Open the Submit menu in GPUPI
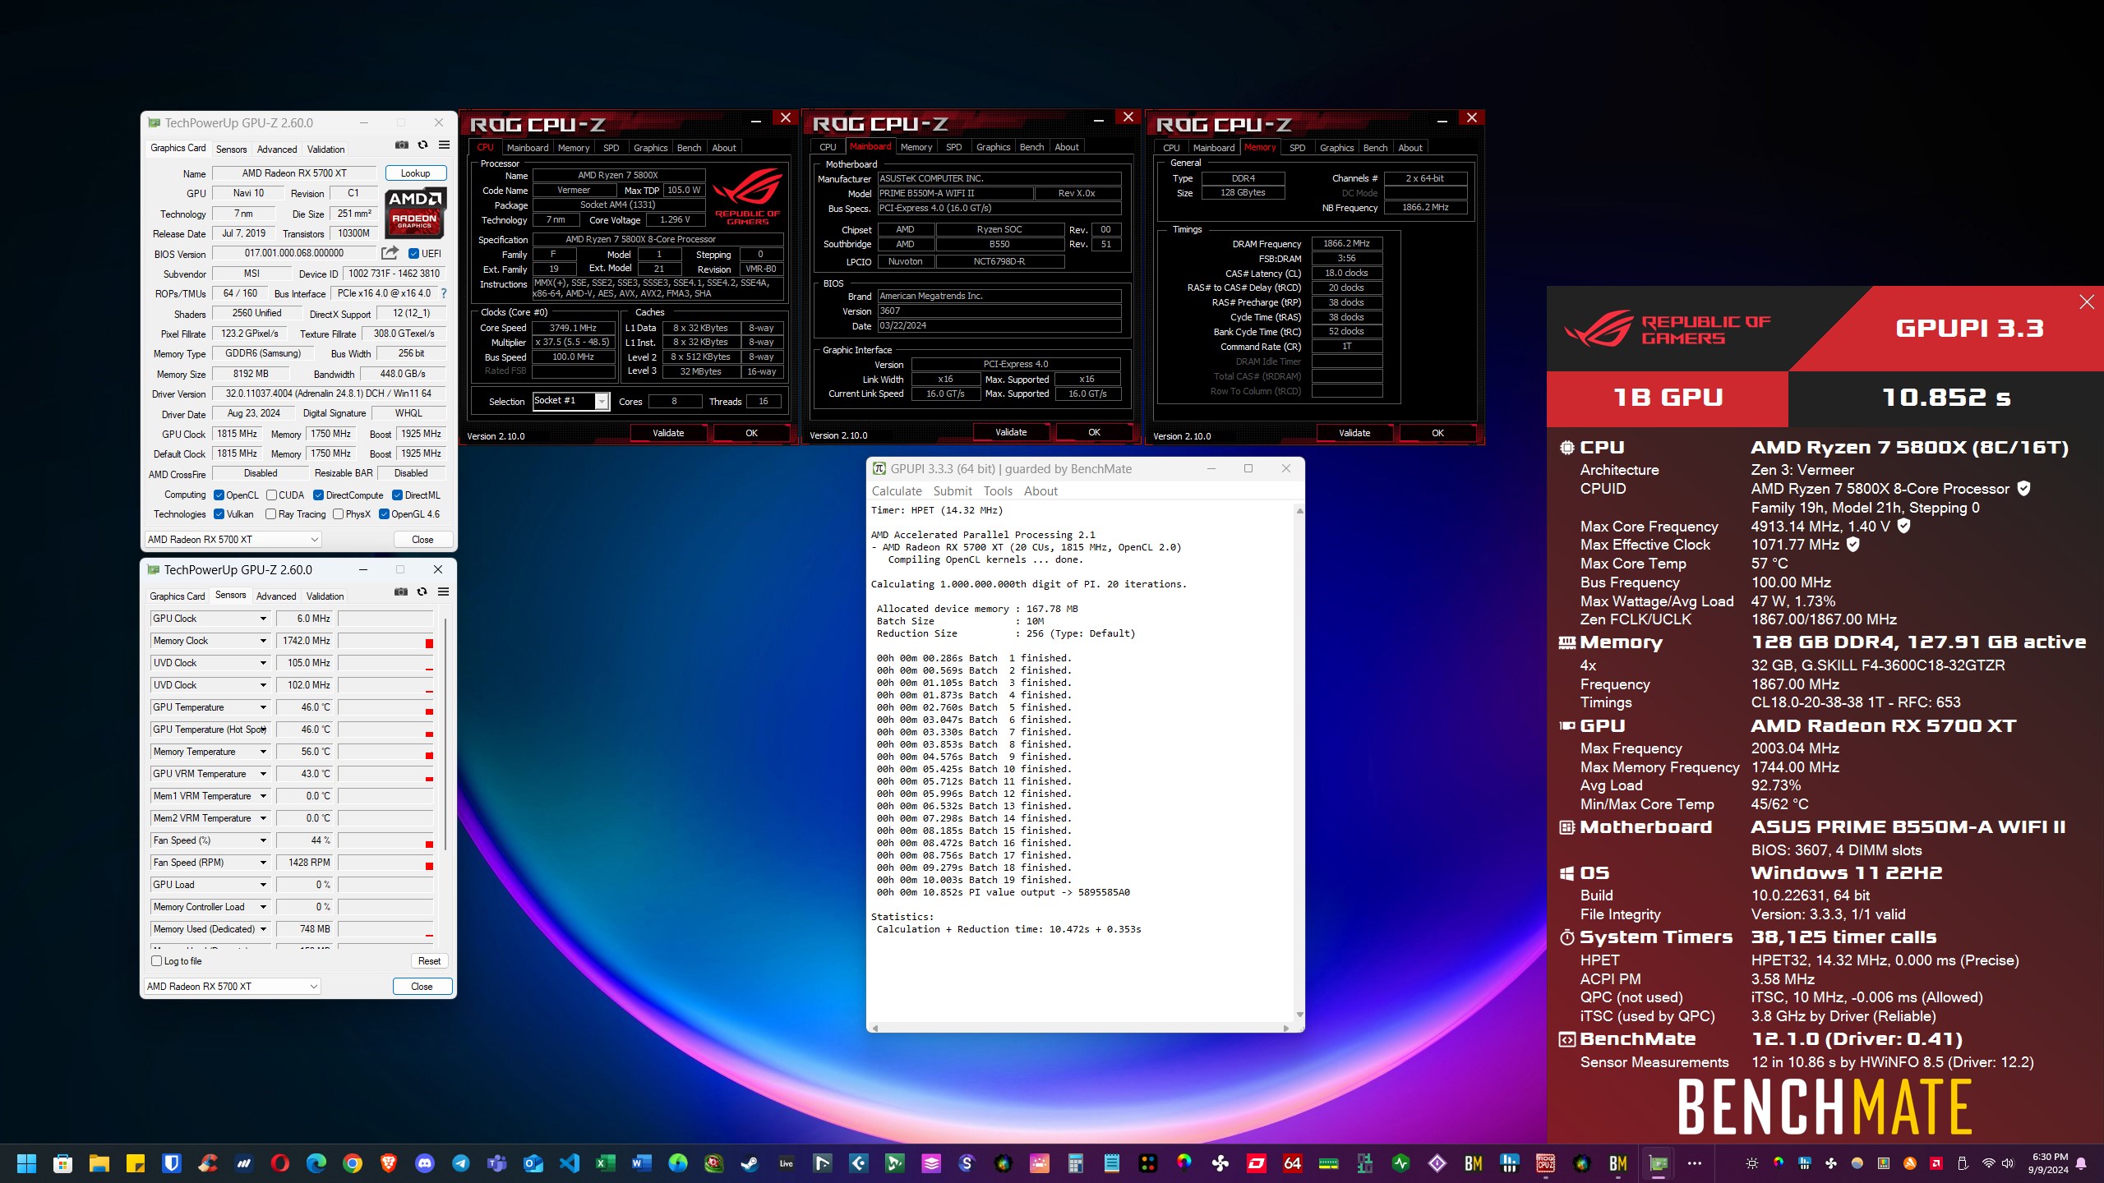This screenshot has width=2104, height=1183. pos(953,491)
